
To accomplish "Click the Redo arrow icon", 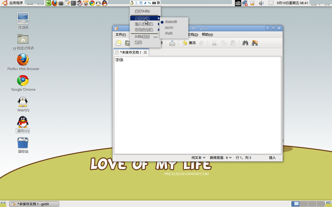I will [202, 43].
